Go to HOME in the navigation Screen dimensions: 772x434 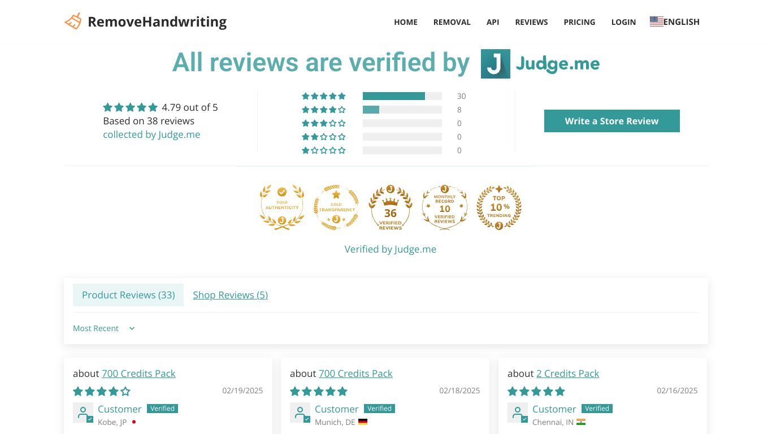click(x=406, y=22)
